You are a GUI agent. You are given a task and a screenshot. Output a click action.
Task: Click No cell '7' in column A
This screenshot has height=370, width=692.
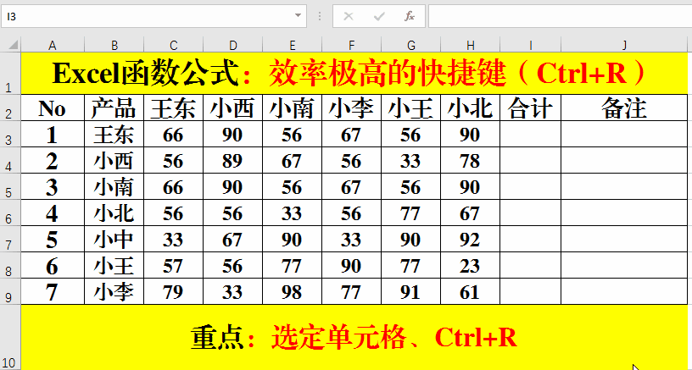53,291
